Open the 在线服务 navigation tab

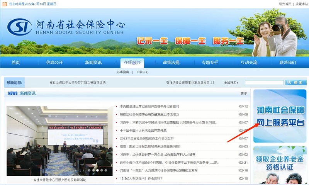[132, 63]
